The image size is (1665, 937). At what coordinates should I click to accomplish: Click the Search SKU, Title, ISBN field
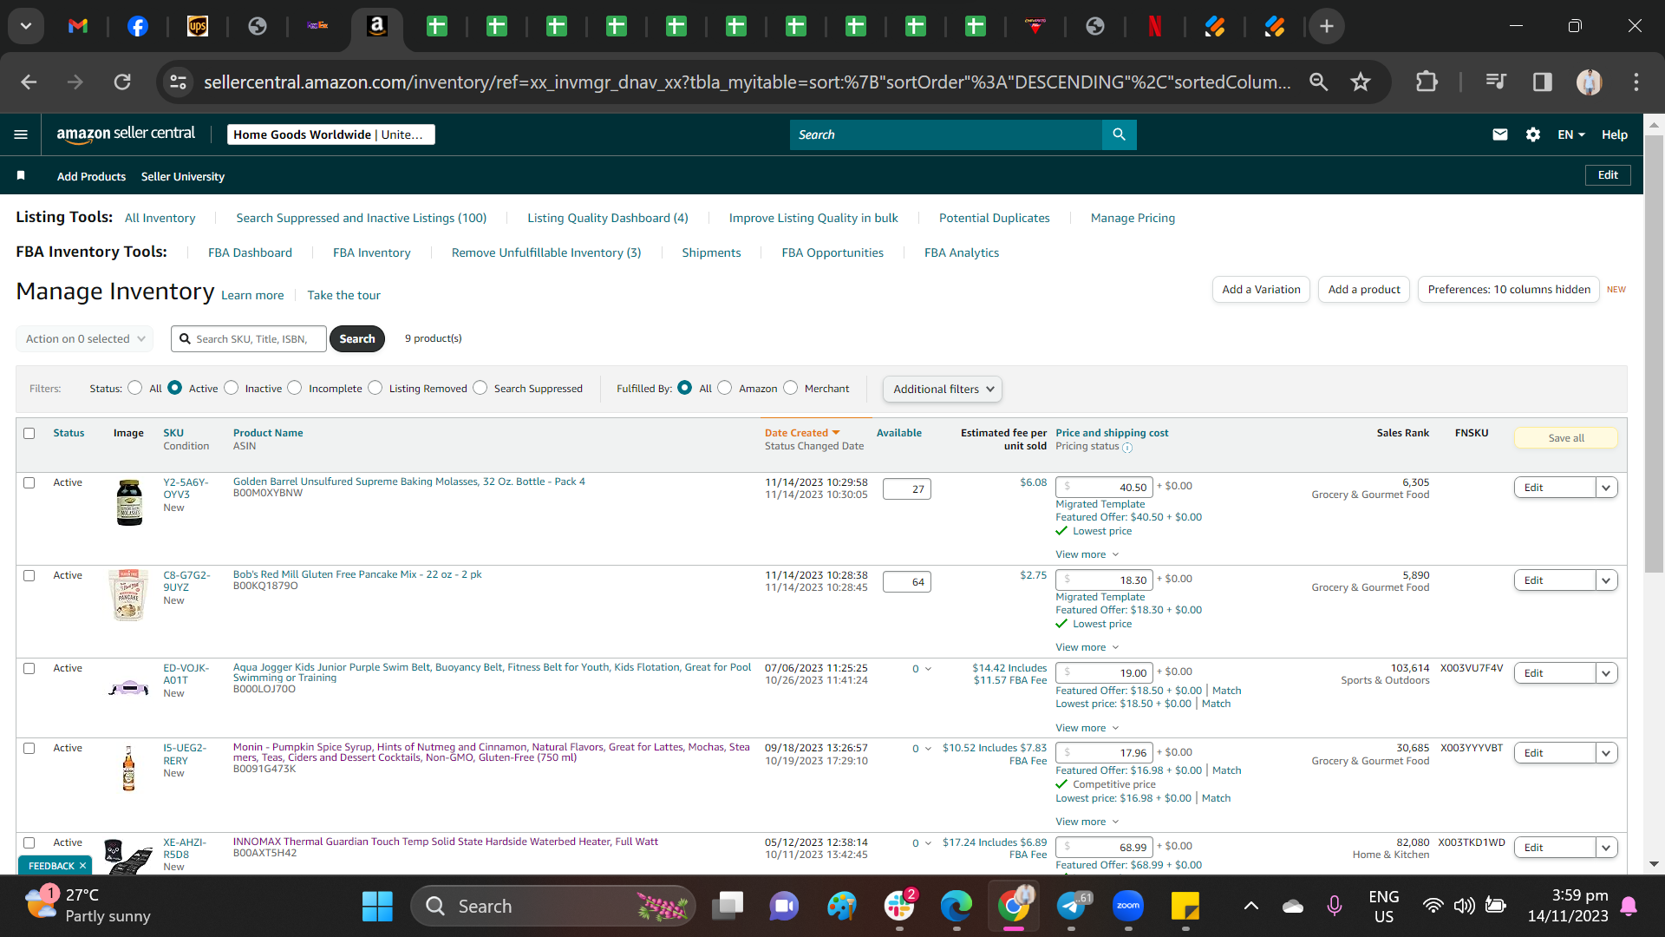click(250, 338)
